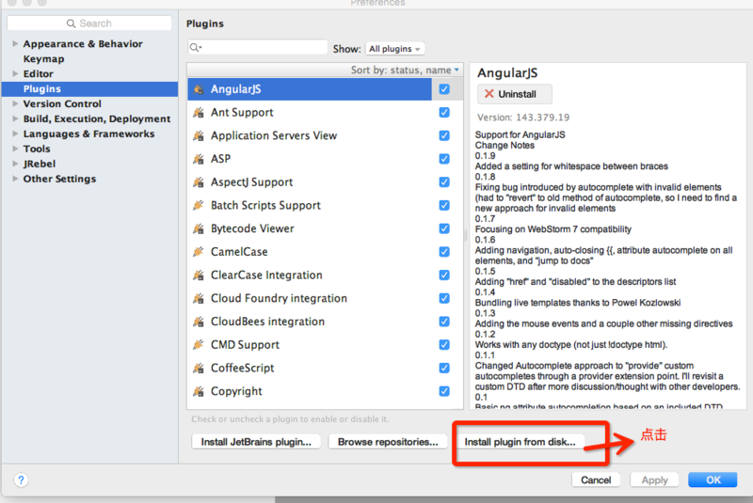Expand the Version Control arrow

click(15, 103)
